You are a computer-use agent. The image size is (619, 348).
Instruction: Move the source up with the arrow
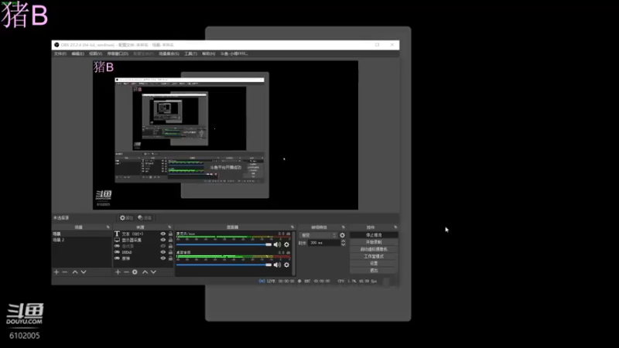145,272
